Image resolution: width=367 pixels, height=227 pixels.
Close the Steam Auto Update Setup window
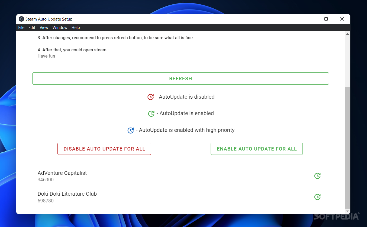click(x=342, y=19)
